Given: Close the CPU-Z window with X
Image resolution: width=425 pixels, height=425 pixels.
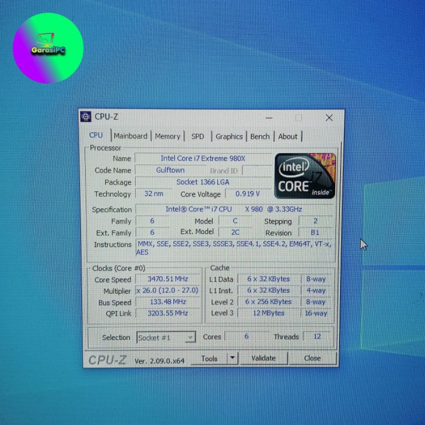Looking at the screenshot, I should [329, 117].
